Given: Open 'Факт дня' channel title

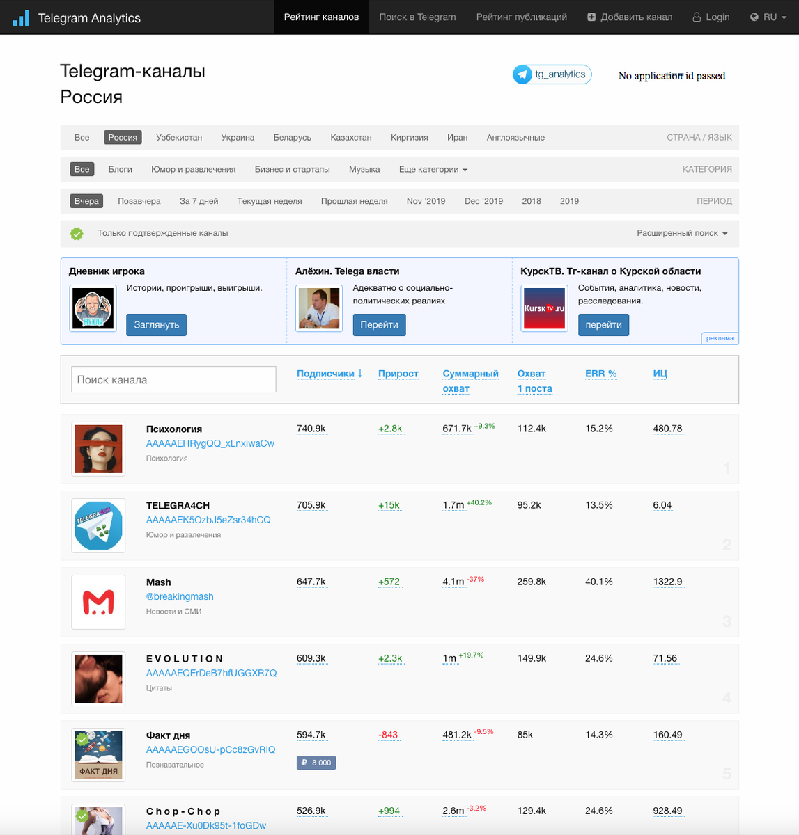Looking at the screenshot, I should pyautogui.click(x=168, y=735).
